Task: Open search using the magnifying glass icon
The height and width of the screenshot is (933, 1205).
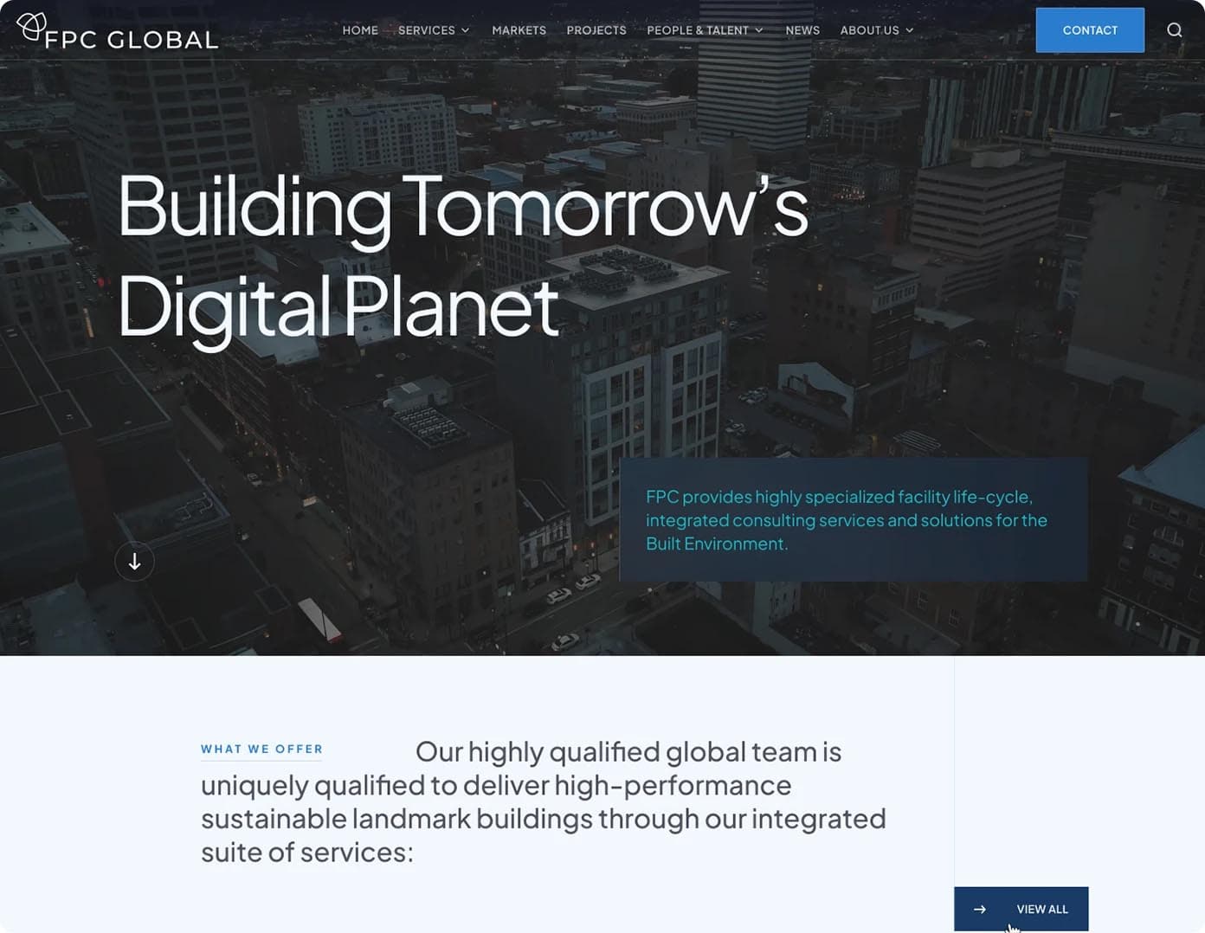Action: 1174,29
